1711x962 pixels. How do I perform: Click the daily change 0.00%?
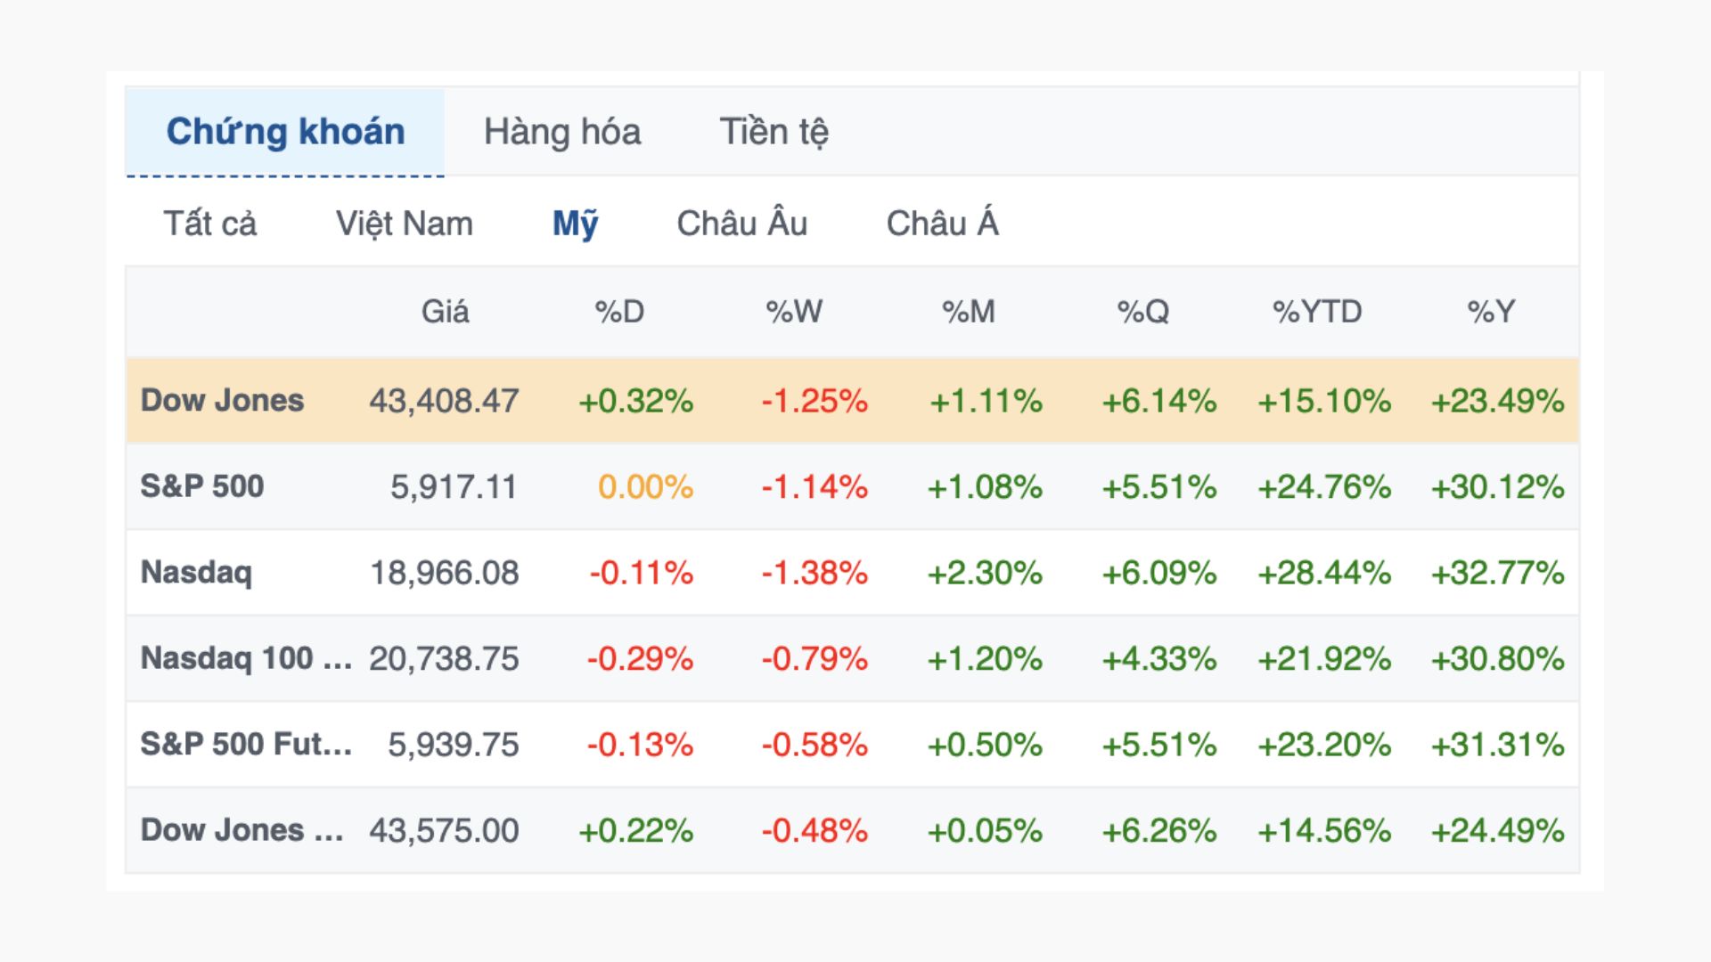click(x=646, y=487)
